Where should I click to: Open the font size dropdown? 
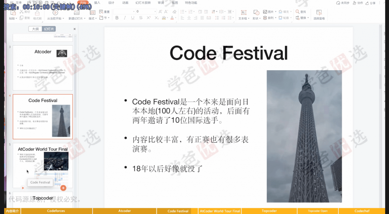[x=155, y=12]
